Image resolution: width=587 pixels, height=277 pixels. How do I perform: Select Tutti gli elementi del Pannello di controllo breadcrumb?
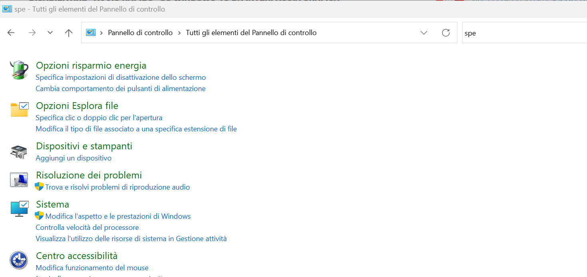click(251, 33)
